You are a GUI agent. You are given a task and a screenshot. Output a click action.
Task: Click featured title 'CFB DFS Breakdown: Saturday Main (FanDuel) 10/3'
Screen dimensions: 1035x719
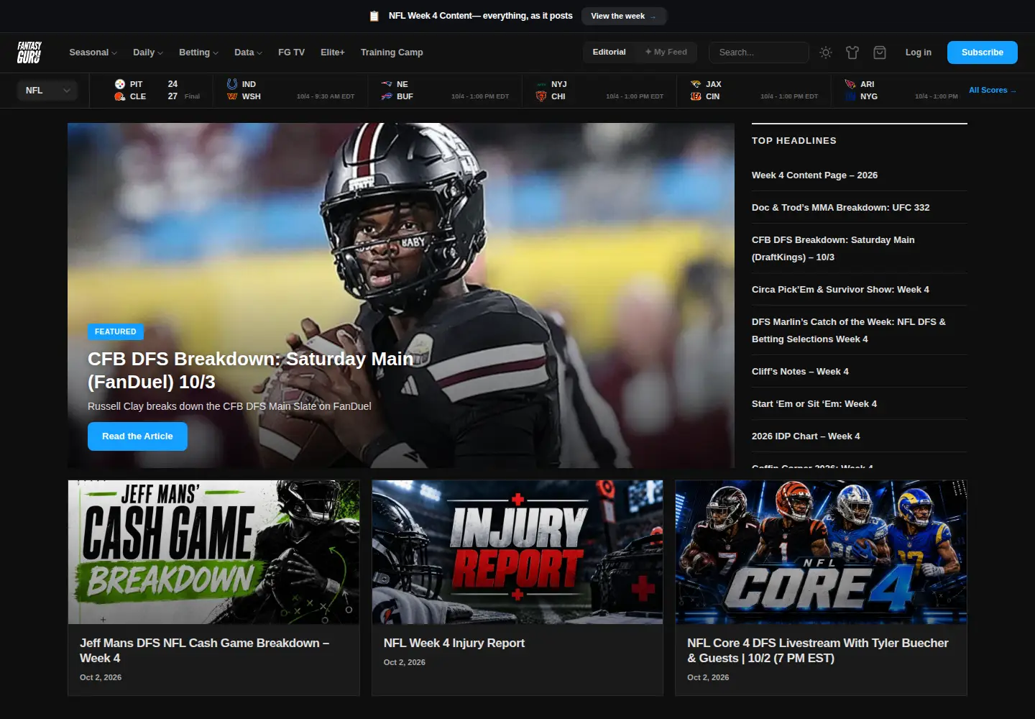(x=250, y=370)
